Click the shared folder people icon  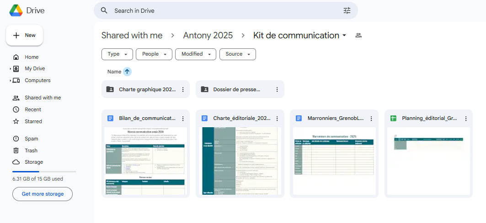coord(358,35)
